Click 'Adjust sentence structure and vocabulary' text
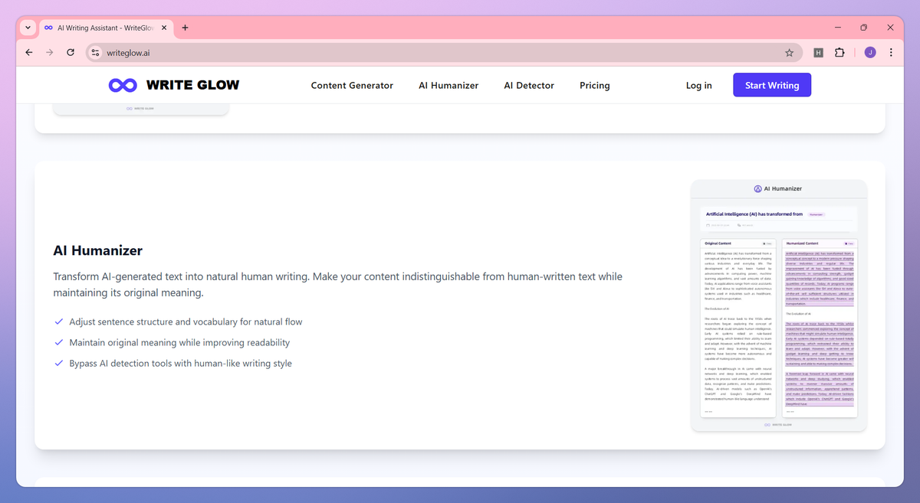 (x=186, y=322)
